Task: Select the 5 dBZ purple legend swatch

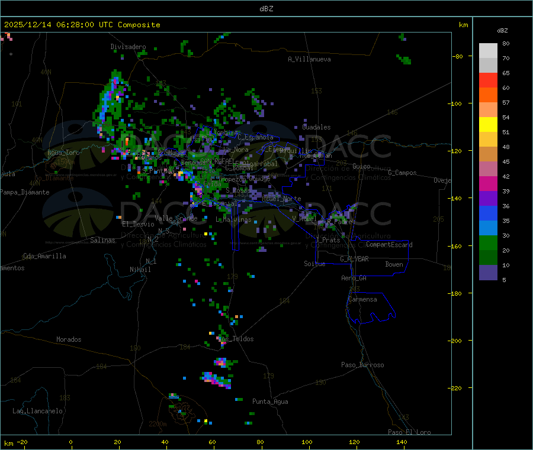Action: [x=488, y=272]
